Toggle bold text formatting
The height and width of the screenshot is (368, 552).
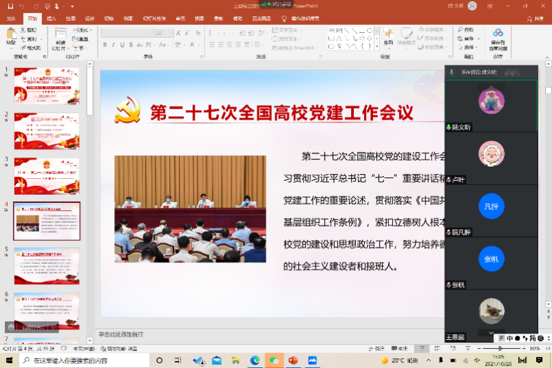pos(105,45)
